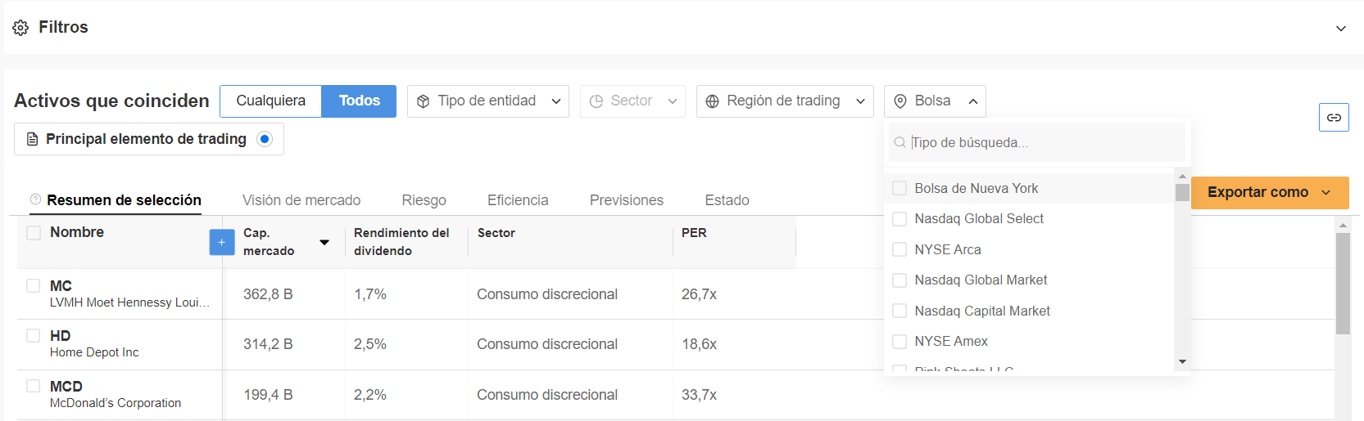Viewport: 1364px width, 421px height.
Task: Click the copy link icon button
Action: [x=1334, y=118]
